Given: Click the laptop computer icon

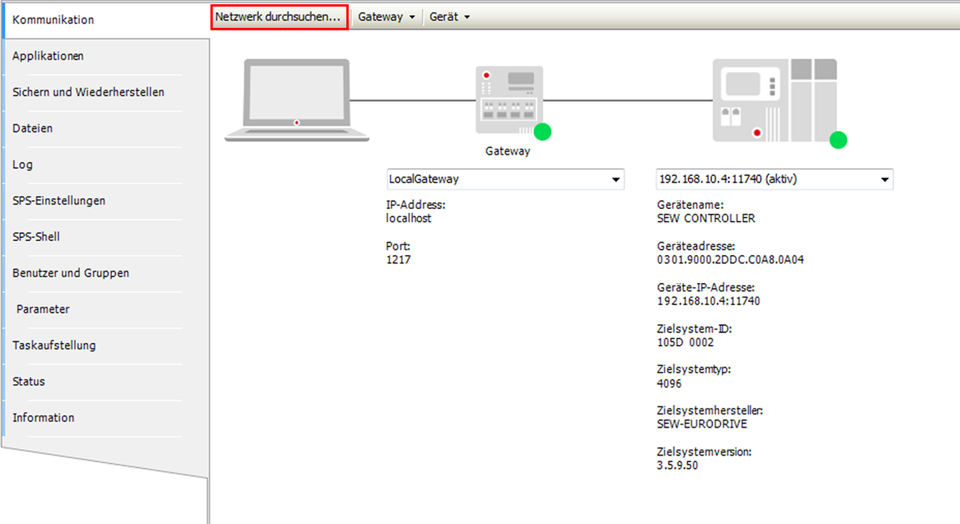Looking at the screenshot, I should [x=297, y=99].
